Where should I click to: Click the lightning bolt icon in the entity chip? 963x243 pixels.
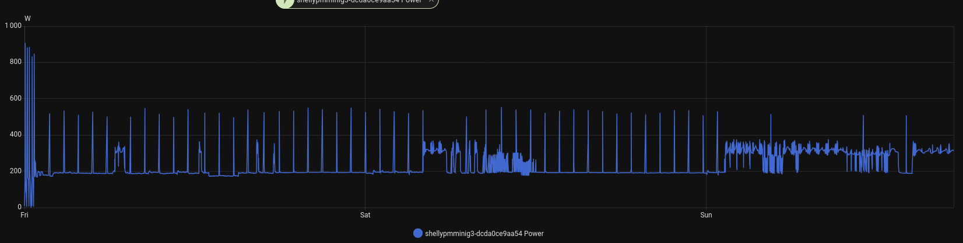285,2
